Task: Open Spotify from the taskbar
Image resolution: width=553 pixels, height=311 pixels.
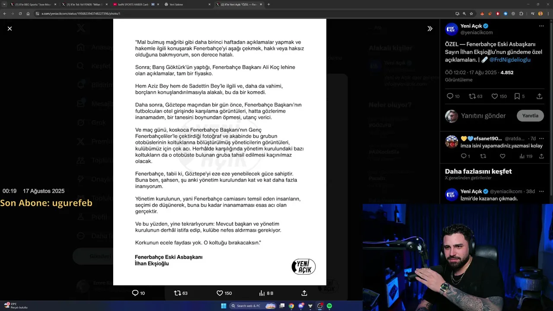Action: click(329, 306)
